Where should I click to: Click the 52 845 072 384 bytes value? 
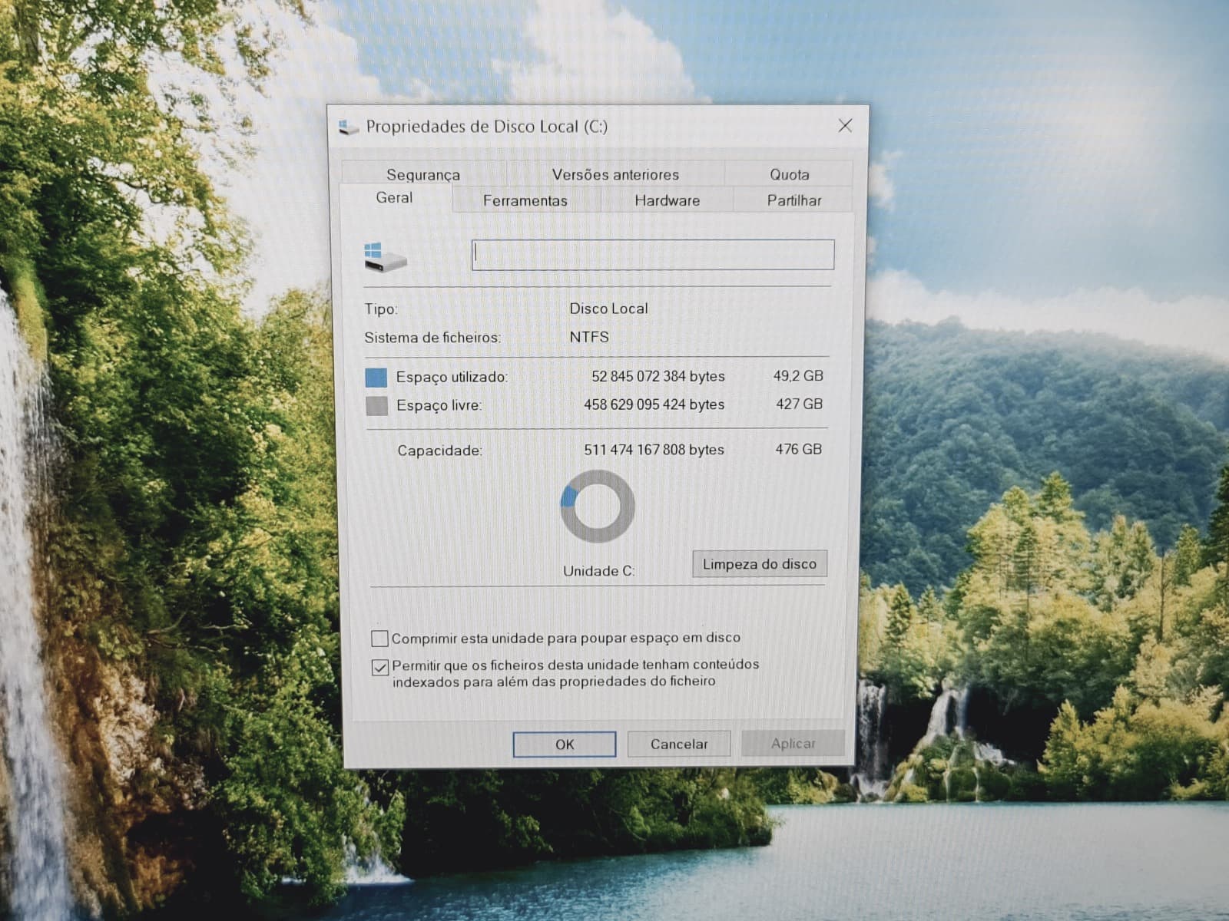(x=658, y=376)
